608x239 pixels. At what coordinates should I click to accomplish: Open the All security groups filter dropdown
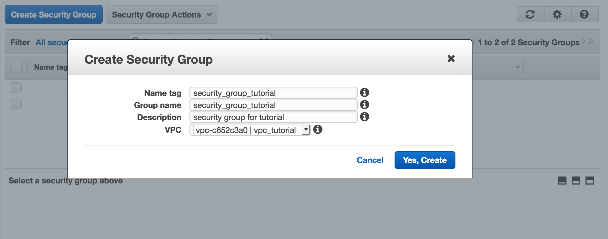coord(52,43)
